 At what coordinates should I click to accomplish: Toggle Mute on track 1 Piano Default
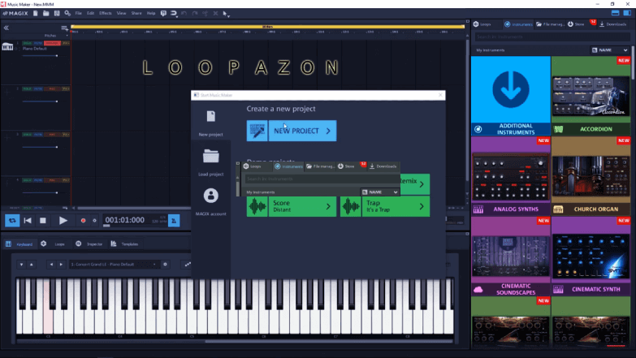point(37,43)
